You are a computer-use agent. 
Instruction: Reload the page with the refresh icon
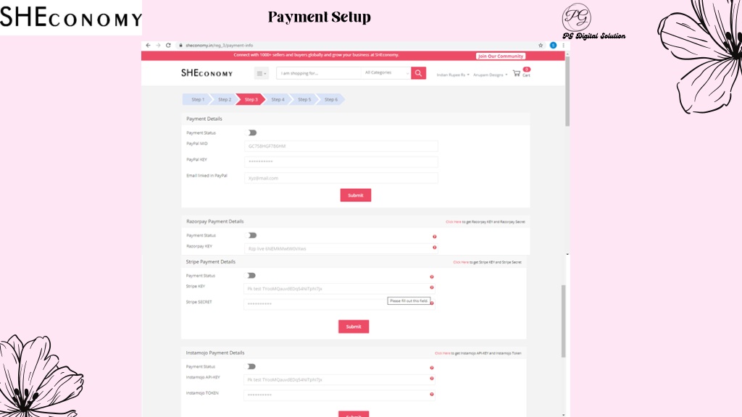[168, 46]
